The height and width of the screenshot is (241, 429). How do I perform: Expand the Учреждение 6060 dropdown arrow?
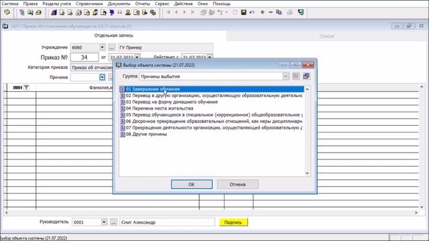tap(102, 48)
